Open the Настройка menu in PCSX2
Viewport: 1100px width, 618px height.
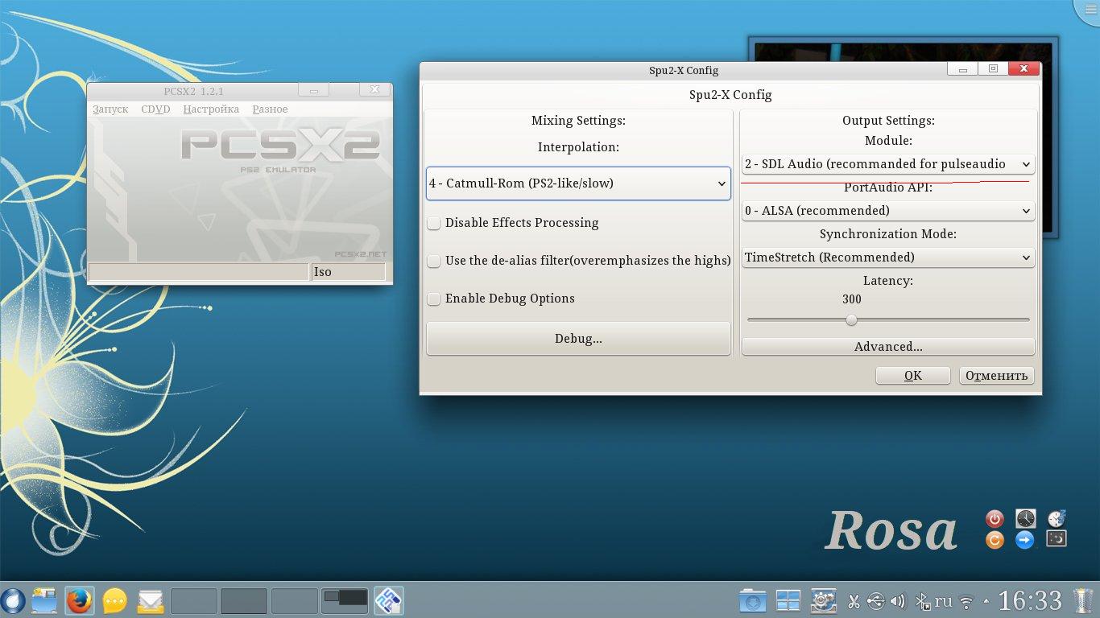(211, 109)
